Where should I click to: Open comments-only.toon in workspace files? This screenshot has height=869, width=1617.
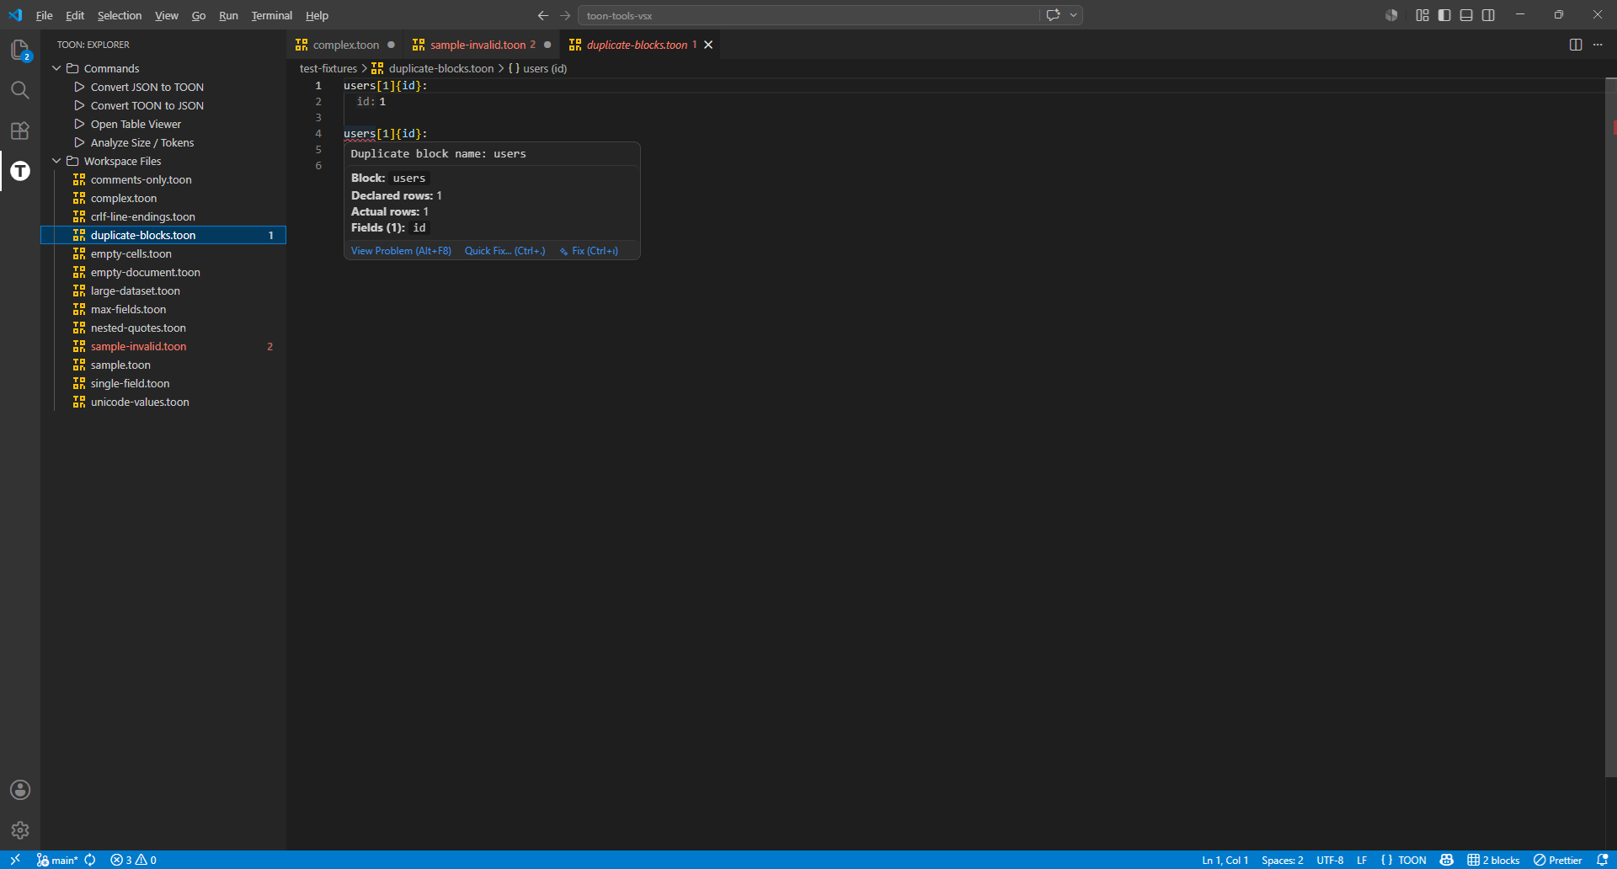click(141, 179)
